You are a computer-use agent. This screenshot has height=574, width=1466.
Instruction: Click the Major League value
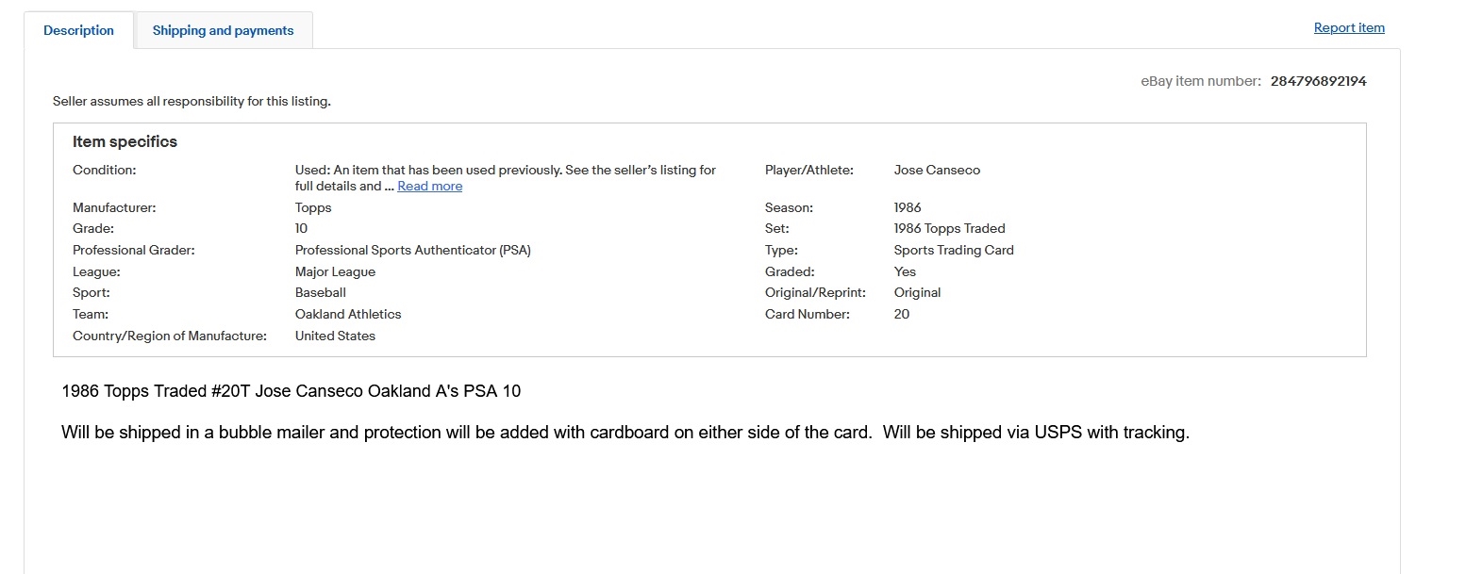(335, 271)
